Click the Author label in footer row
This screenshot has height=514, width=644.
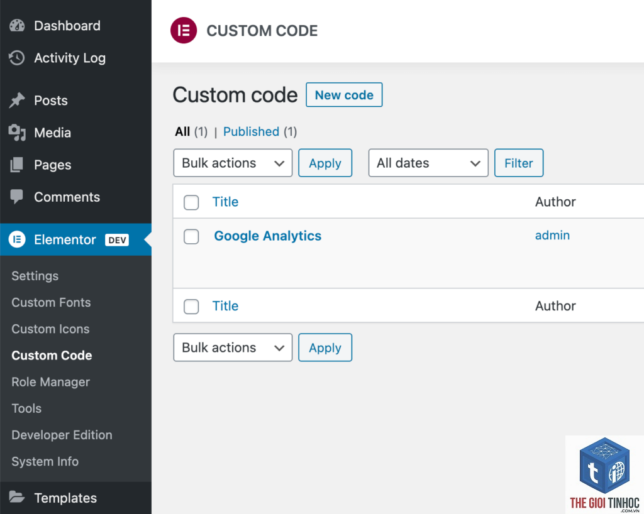555,306
